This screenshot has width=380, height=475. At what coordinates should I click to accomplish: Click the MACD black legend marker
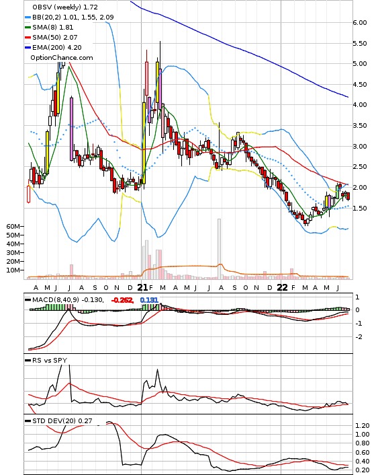[x=28, y=300]
